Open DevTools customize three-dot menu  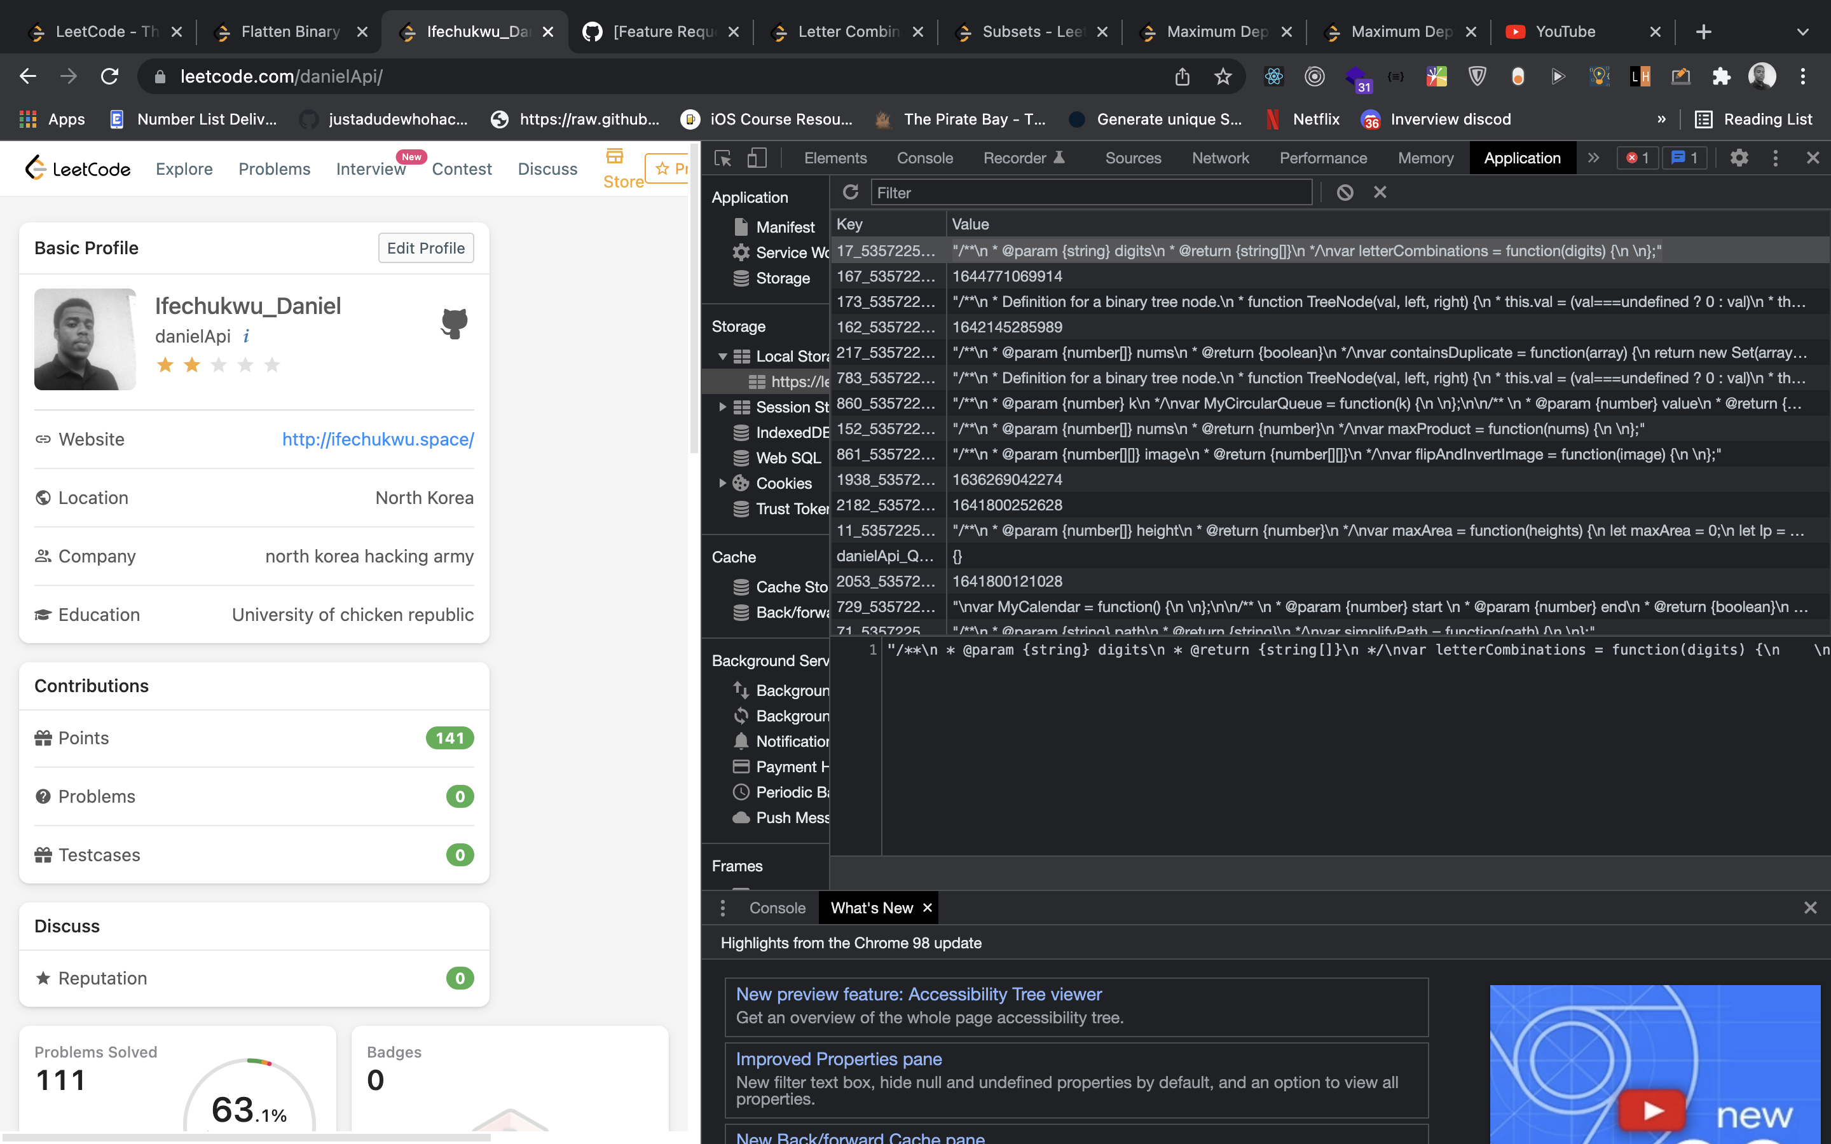[x=1775, y=158]
